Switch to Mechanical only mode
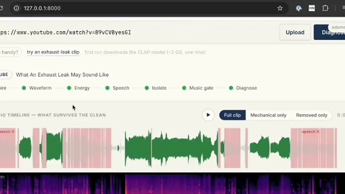This screenshot has width=345, height=194. click(x=268, y=115)
